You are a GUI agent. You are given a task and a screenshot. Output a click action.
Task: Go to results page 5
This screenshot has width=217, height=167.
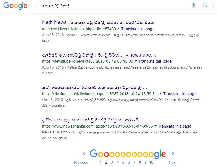pos(123,162)
